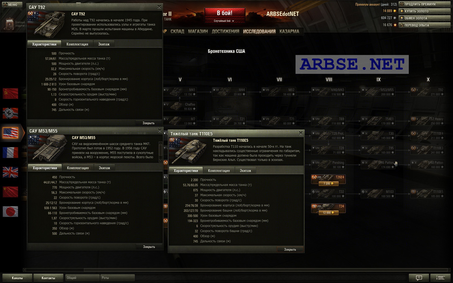Open the ДОСТИЖЕНИЯ menu section
453x283 pixels.
point(225,32)
